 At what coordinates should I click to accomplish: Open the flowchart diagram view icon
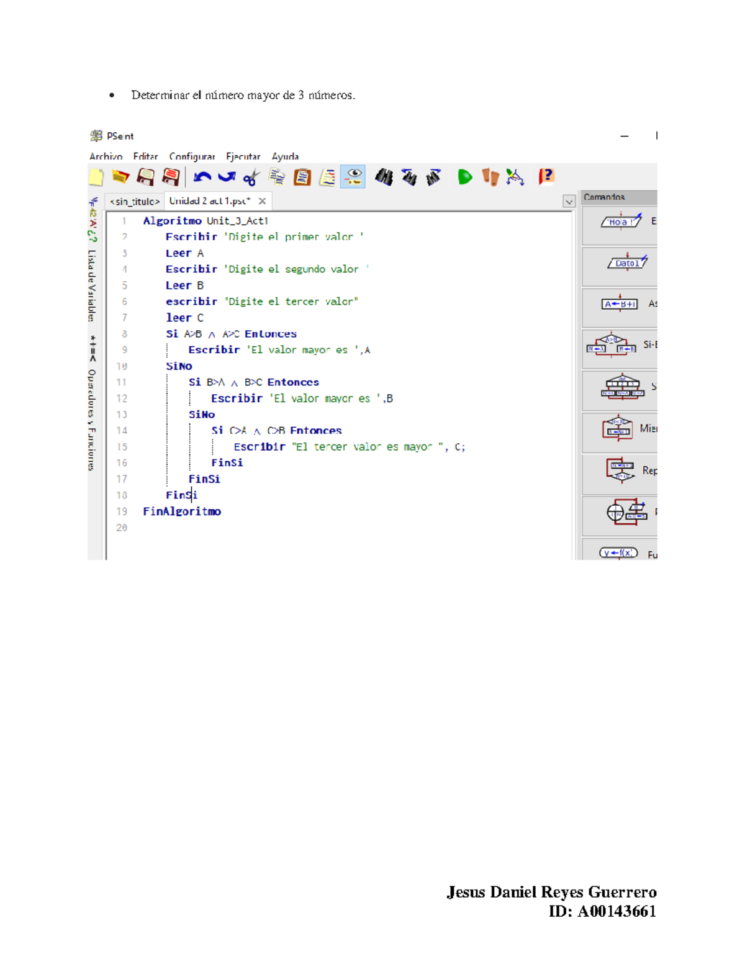coord(515,178)
